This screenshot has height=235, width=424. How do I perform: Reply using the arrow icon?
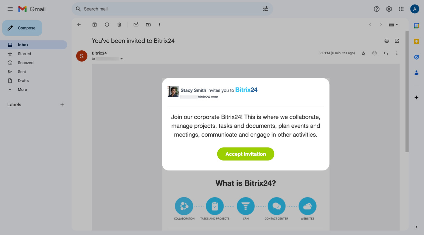pyautogui.click(x=386, y=53)
